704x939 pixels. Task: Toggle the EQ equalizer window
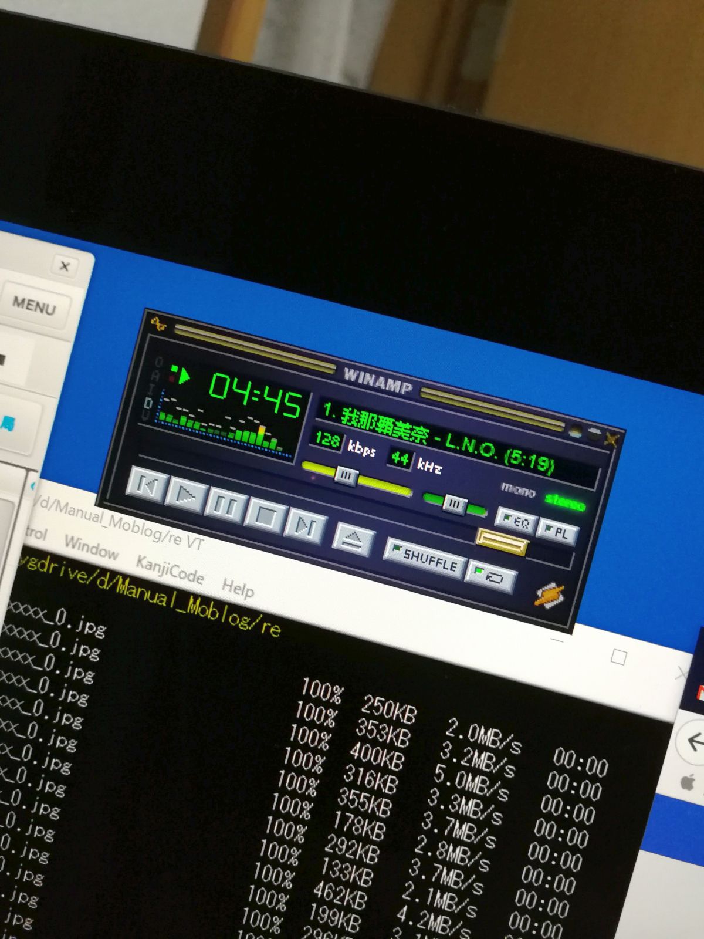click(x=516, y=520)
